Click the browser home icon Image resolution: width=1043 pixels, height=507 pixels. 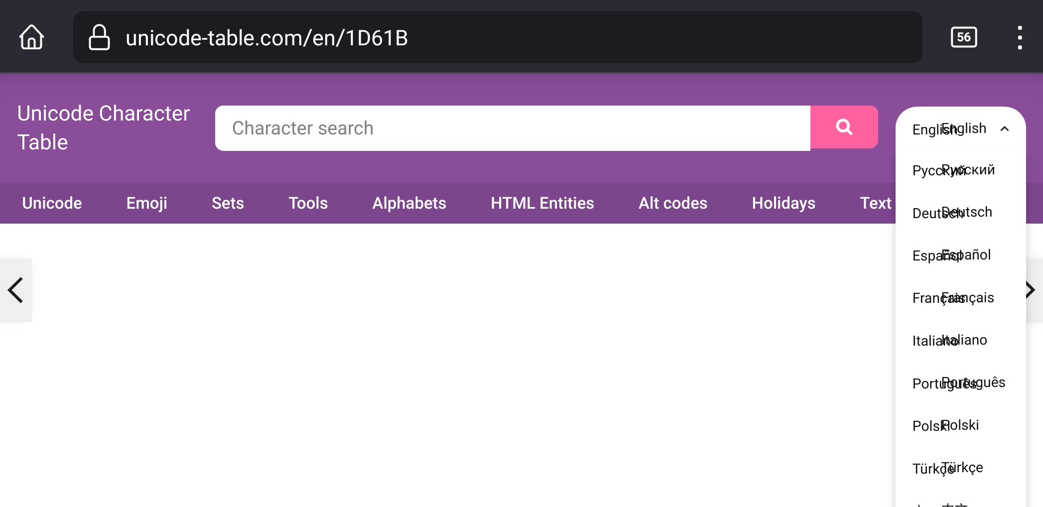[31, 37]
